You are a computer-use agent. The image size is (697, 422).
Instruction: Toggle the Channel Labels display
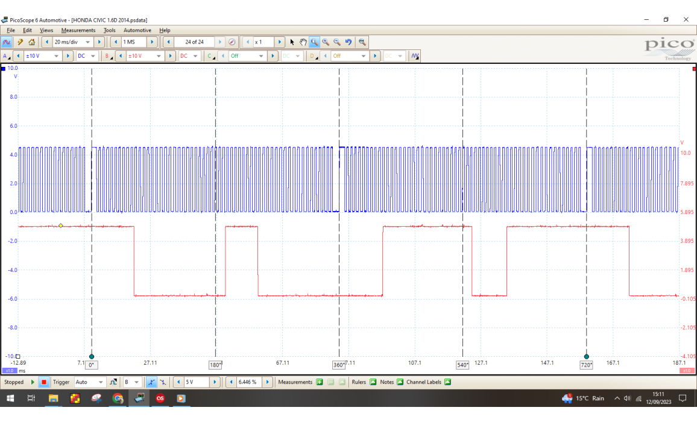[x=447, y=382]
